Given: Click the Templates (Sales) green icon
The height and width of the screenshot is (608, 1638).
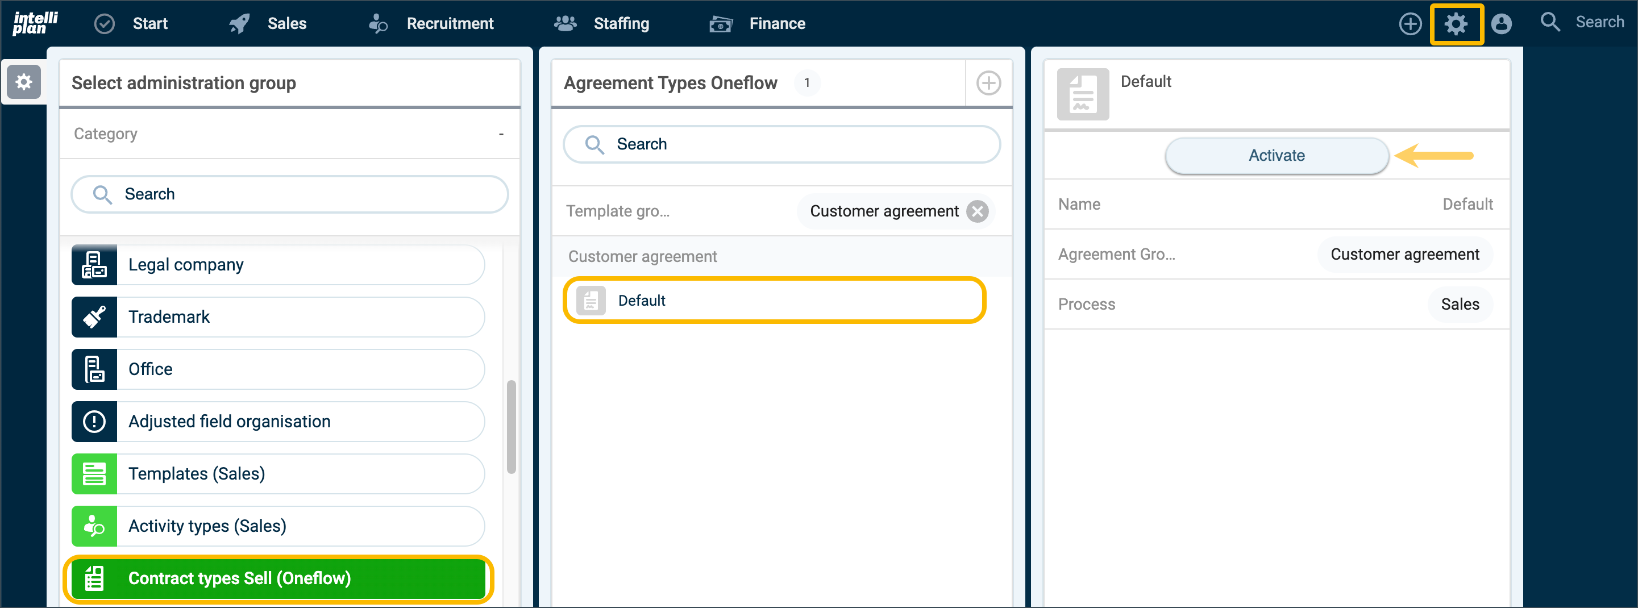Looking at the screenshot, I should tap(94, 473).
